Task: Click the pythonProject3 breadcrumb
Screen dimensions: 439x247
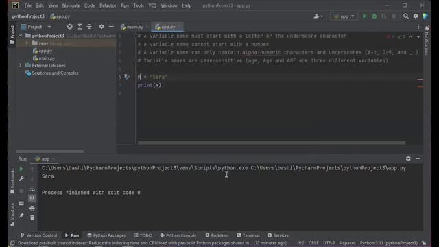Action: [28, 16]
